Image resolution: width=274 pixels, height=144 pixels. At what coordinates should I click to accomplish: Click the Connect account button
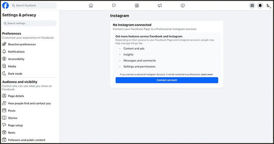167,80
